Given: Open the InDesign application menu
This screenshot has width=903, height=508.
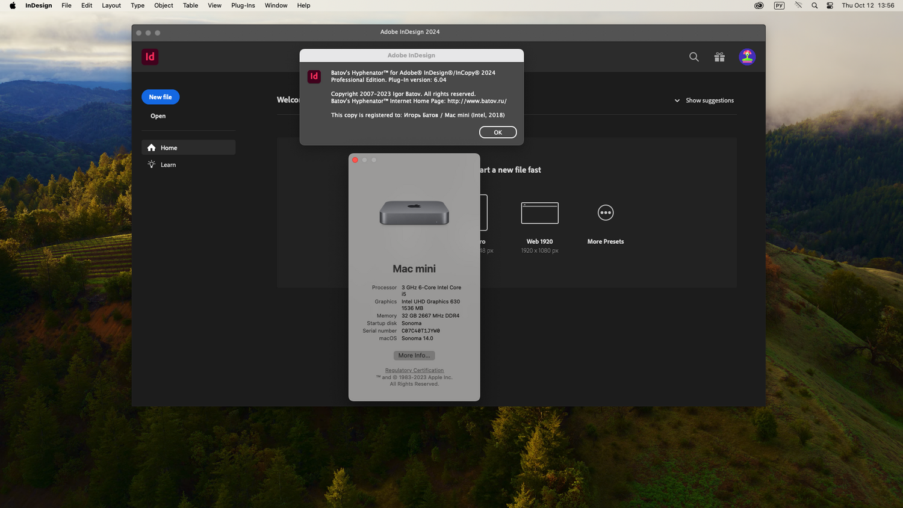Looking at the screenshot, I should pyautogui.click(x=39, y=5).
